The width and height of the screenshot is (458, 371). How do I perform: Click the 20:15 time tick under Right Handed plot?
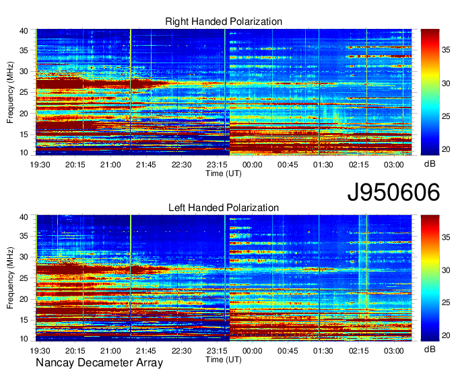(x=75, y=165)
